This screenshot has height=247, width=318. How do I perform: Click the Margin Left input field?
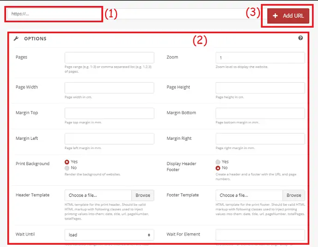109,139
